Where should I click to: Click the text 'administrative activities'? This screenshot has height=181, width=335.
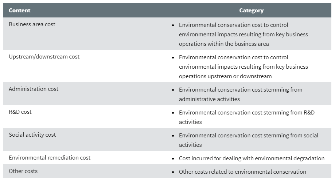pyautogui.click(x=209, y=99)
